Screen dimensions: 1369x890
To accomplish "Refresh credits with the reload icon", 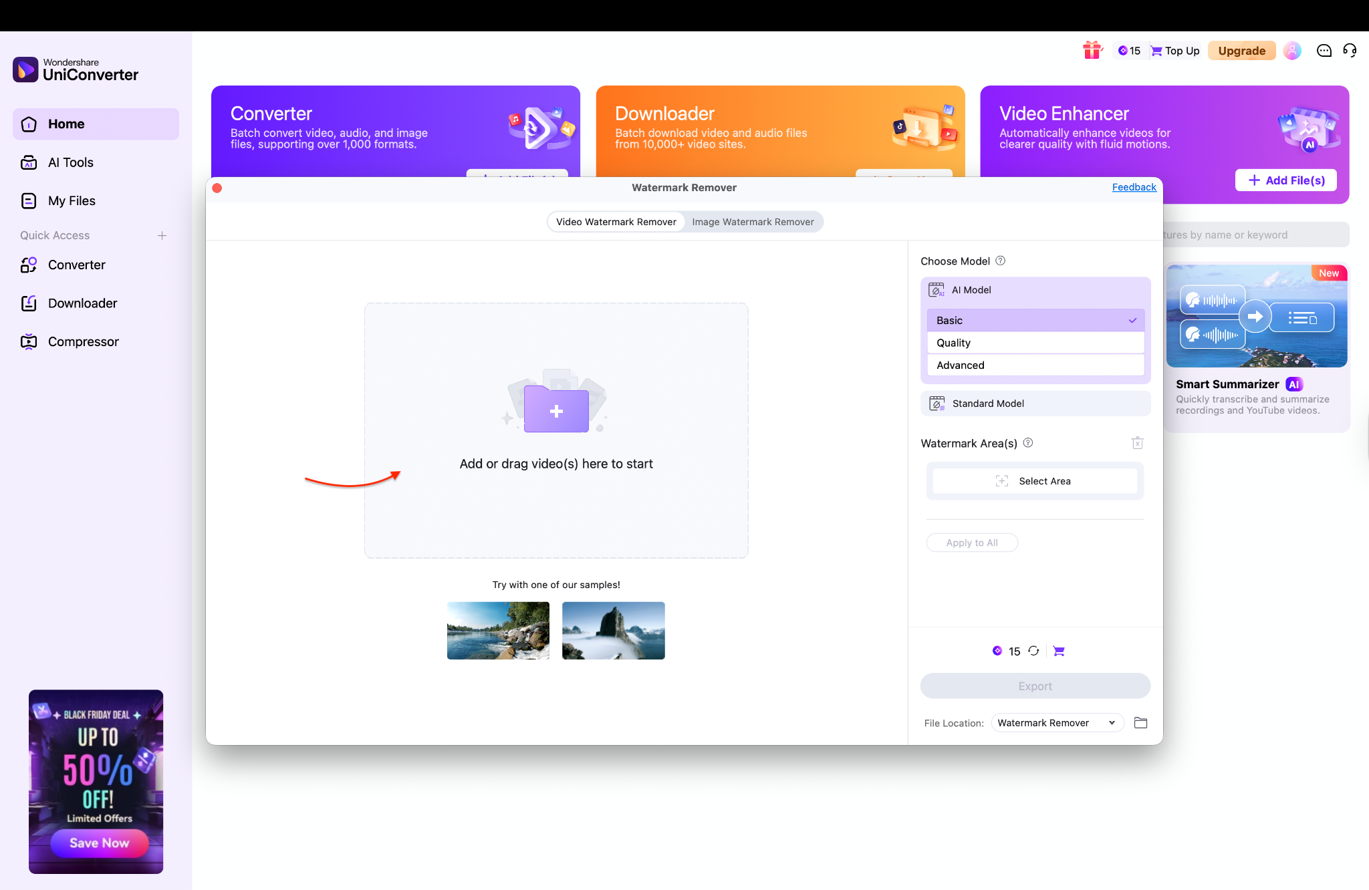I will click(1033, 651).
